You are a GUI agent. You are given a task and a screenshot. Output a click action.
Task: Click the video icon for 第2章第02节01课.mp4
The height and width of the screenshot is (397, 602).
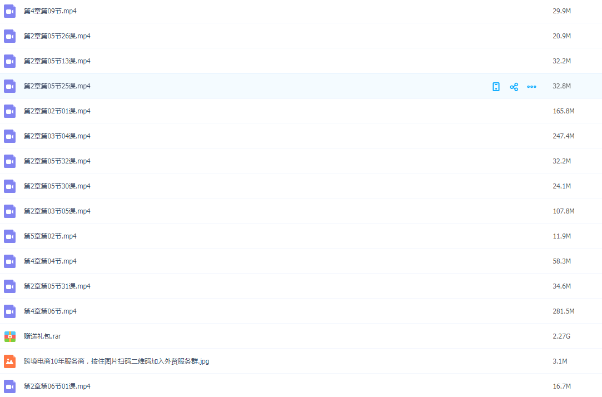[10, 111]
